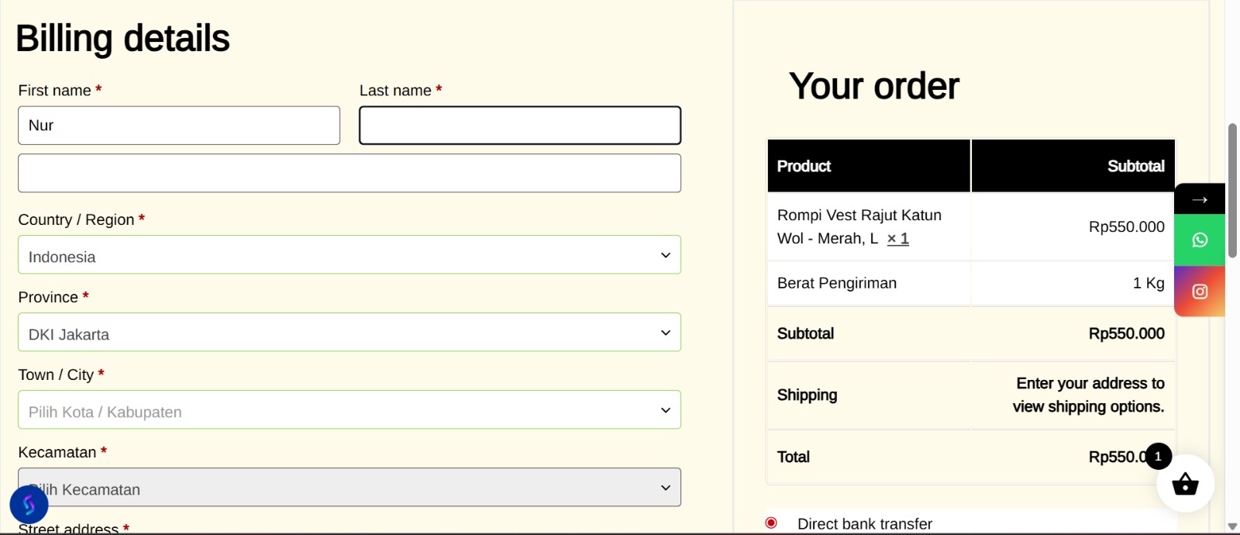The image size is (1240, 535).
Task: Click scrollbar down arrow
Action: 1232,526
